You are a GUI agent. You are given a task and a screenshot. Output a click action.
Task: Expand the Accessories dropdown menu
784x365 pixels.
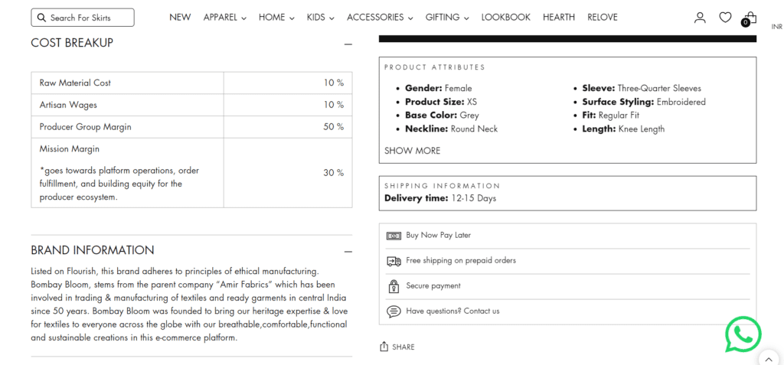click(x=380, y=18)
